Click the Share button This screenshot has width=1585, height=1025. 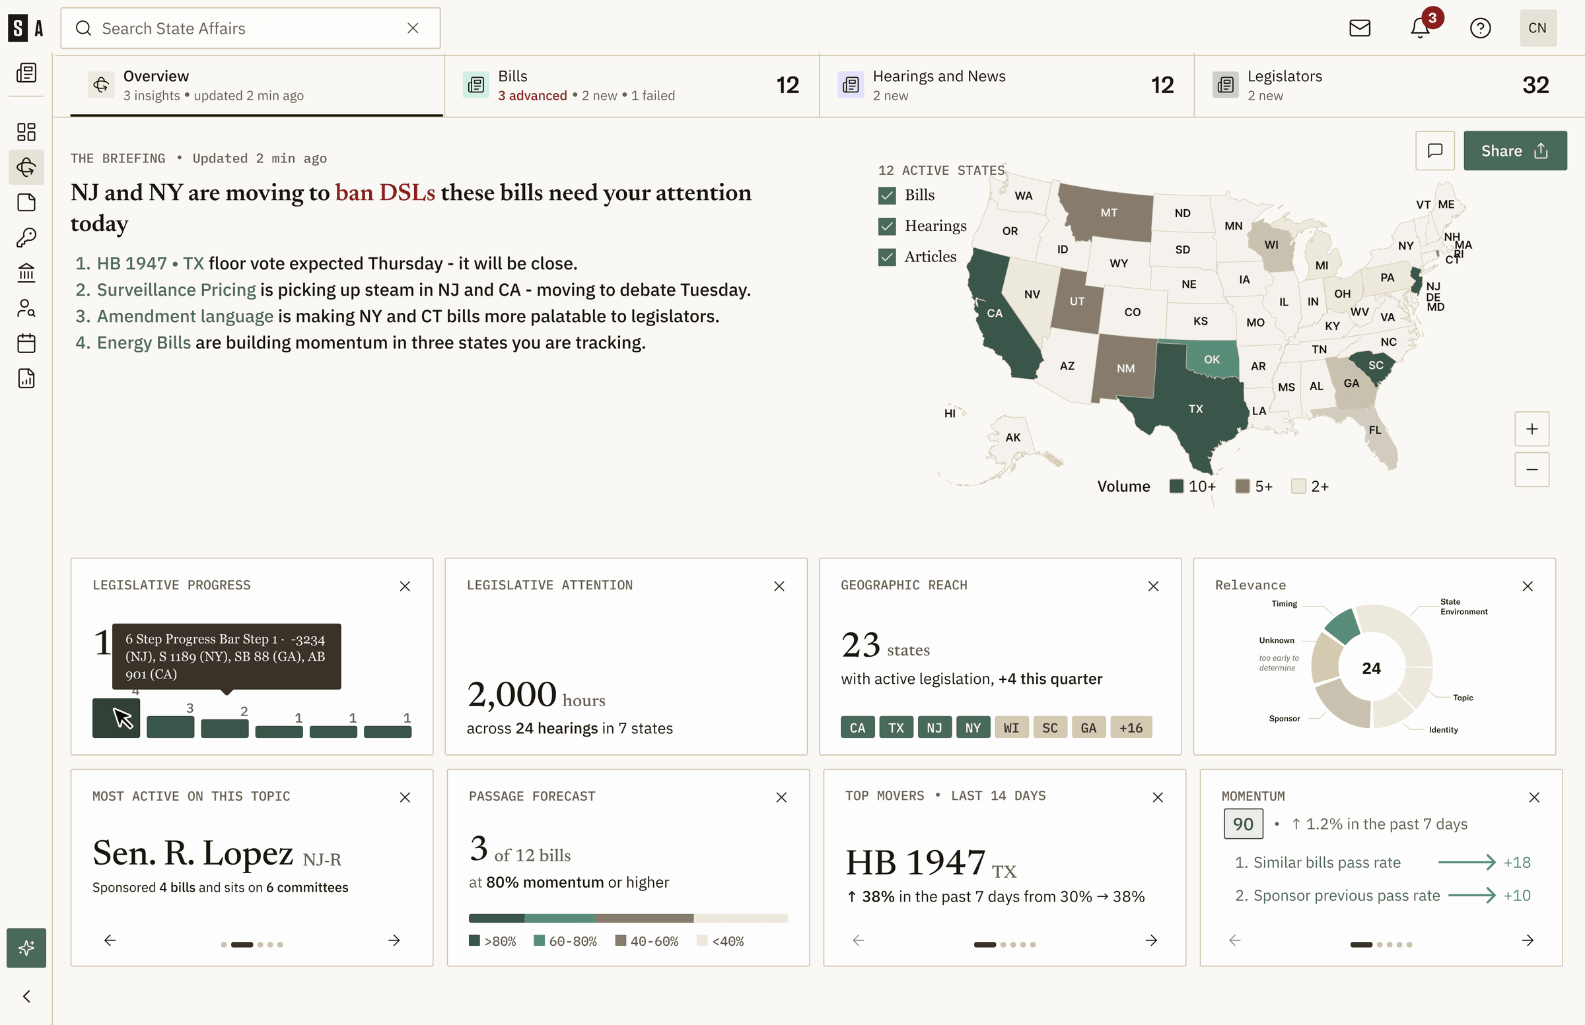1515,151
